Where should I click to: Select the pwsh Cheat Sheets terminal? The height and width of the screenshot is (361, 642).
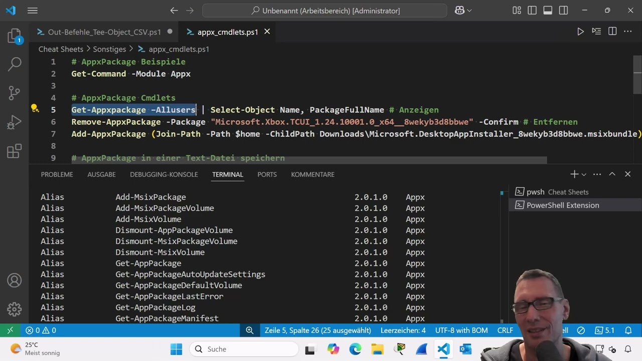(x=575, y=192)
